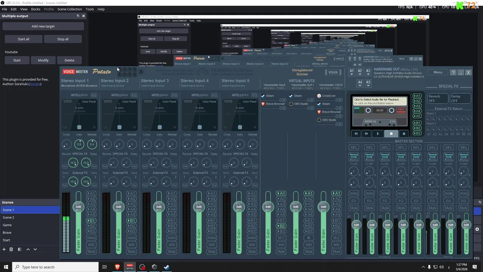Screen dimensions: 483x272
Task: Toggle Reverb OFF button in Special FX
Action: coord(437,98)
